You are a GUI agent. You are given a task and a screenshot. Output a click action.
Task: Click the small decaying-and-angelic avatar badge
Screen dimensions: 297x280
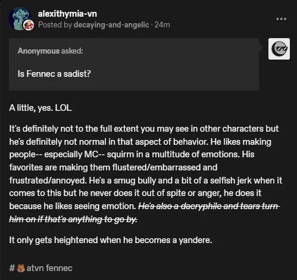pos(29,25)
